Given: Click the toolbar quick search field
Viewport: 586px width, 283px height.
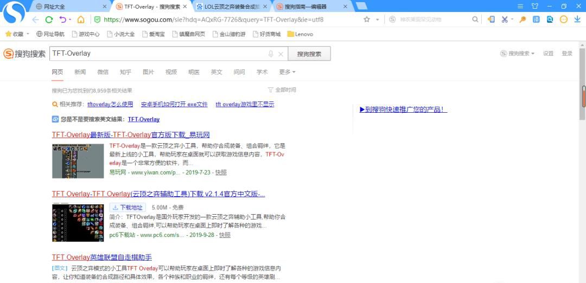Looking at the screenshot, I should (x=435, y=20).
